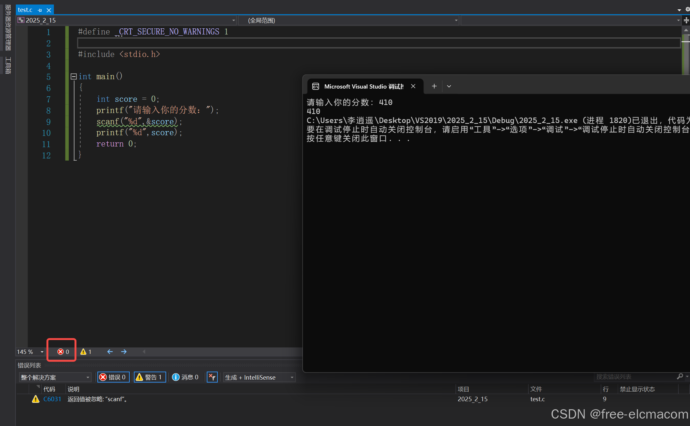Click the forward navigation arrow
Screen dimensions: 690x426
click(124, 352)
